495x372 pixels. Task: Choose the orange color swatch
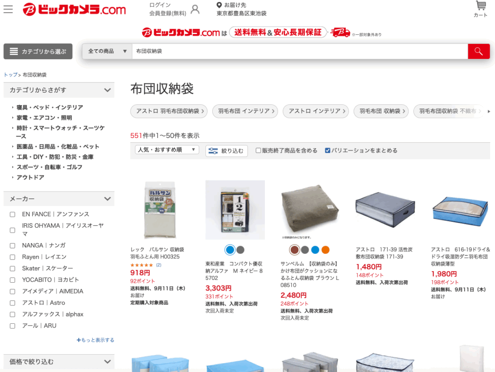325,250
